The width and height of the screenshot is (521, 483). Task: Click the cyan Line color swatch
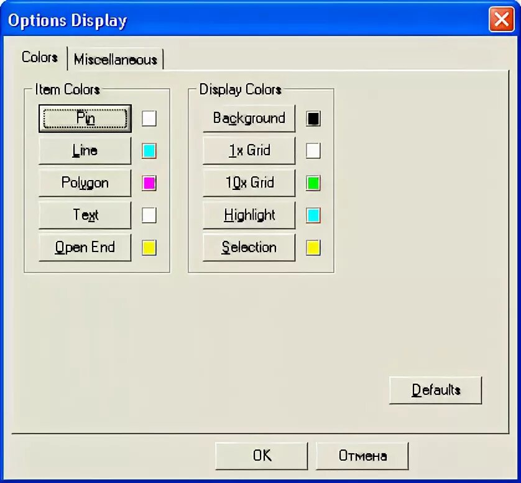tap(149, 151)
